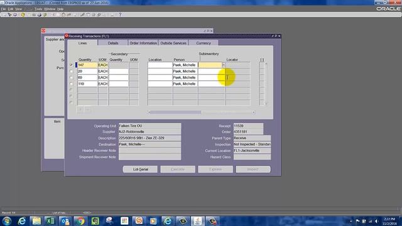Click the Supplier field NJ2-Robbinsville
The height and width of the screenshot is (226, 402).
(149, 132)
